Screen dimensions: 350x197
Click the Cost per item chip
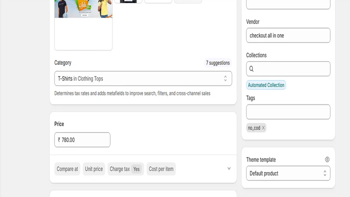(x=161, y=169)
